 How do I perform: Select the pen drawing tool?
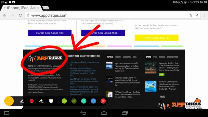pos(22,101)
